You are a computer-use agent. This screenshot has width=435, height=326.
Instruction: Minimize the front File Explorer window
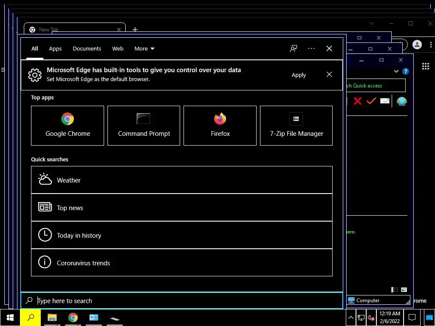tap(361, 60)
